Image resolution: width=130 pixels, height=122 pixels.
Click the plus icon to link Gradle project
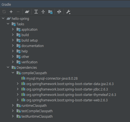(11, 12)
